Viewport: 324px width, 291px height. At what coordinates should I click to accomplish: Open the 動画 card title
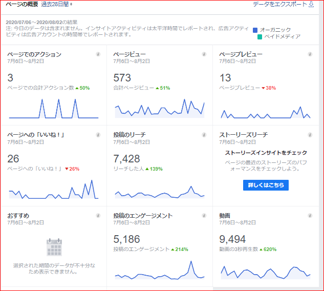pos(225,216)
